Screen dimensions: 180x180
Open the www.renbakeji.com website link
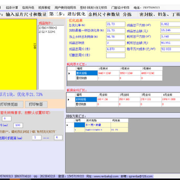coord(106,176)
